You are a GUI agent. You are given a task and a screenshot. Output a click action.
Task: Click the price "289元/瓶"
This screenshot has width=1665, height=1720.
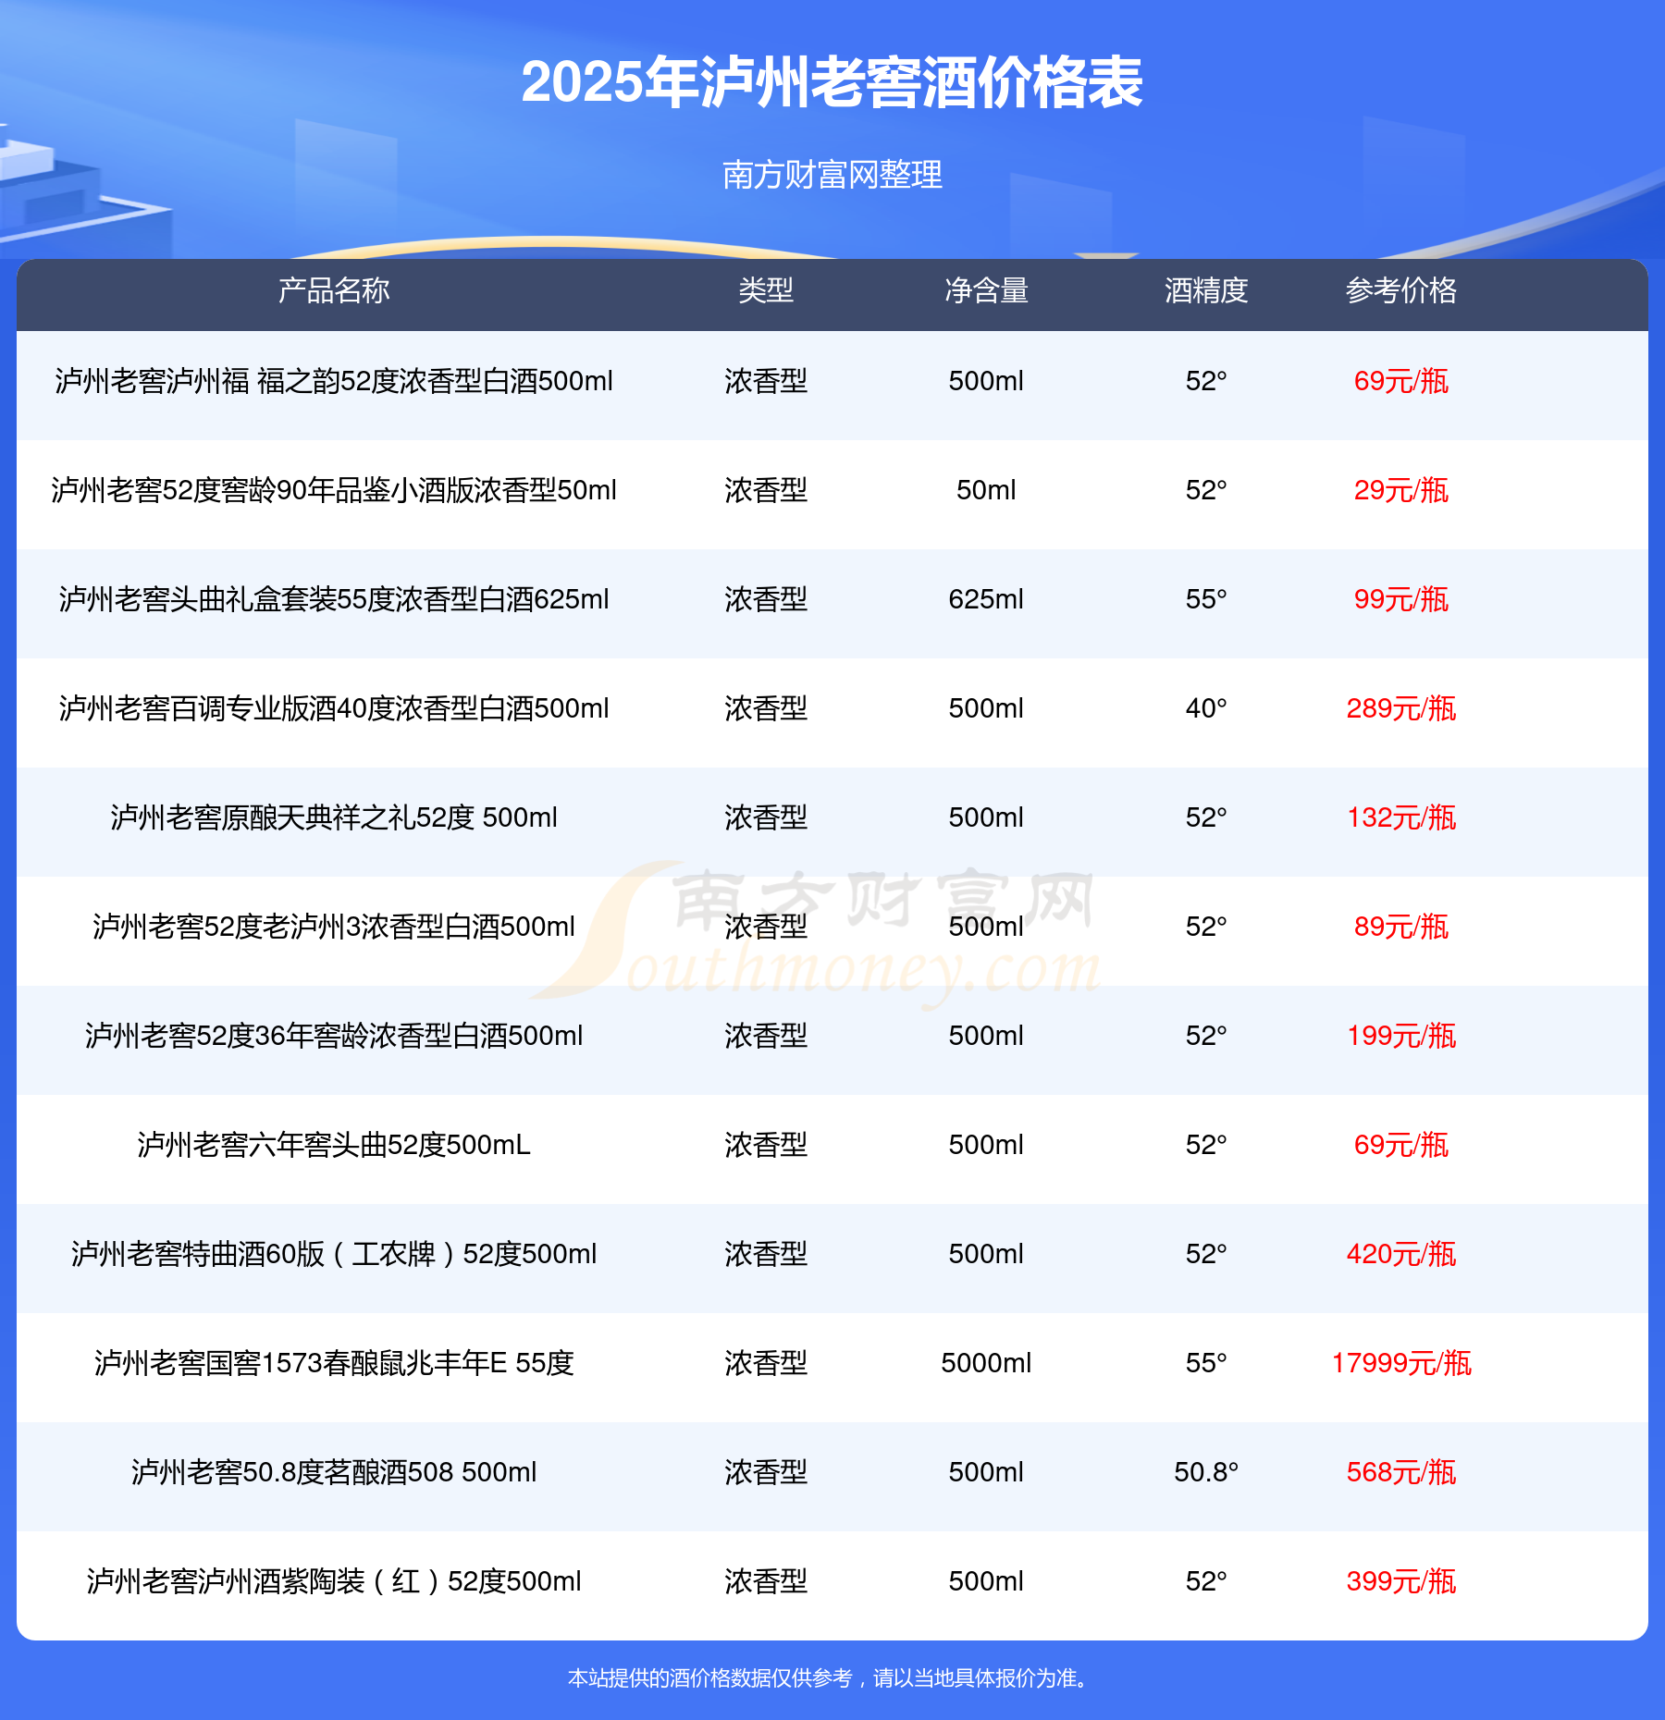(1401, 708)
